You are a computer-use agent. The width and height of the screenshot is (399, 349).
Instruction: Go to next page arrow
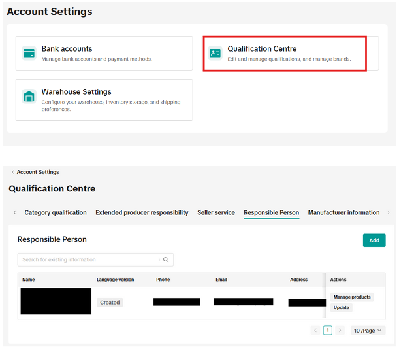click(x=340, y=331)
